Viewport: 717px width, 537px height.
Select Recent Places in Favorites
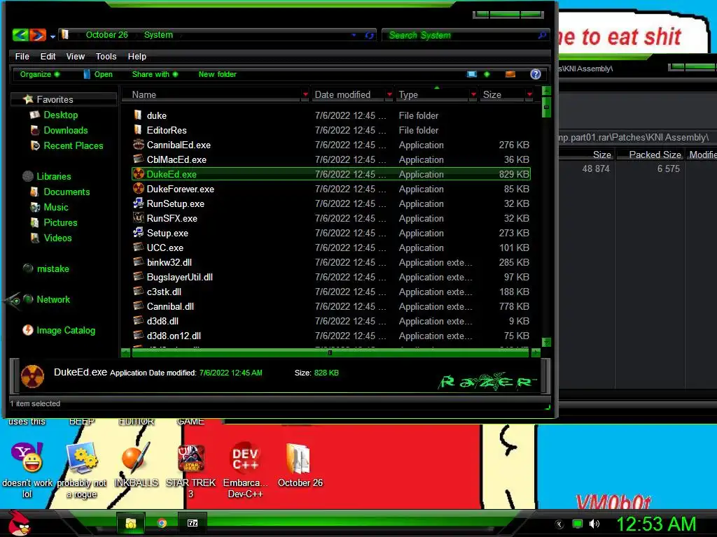coord(73,145)
